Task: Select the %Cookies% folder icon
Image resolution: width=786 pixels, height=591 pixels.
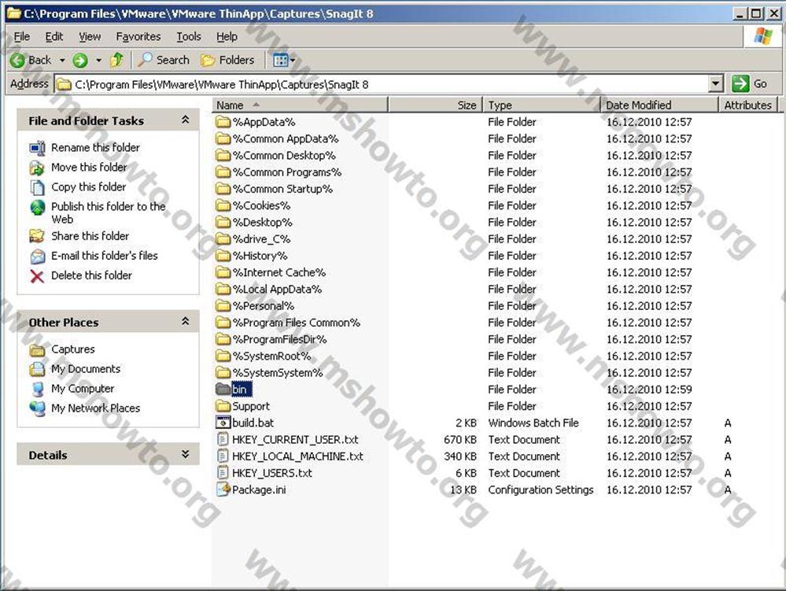Action: click(223, 205)
